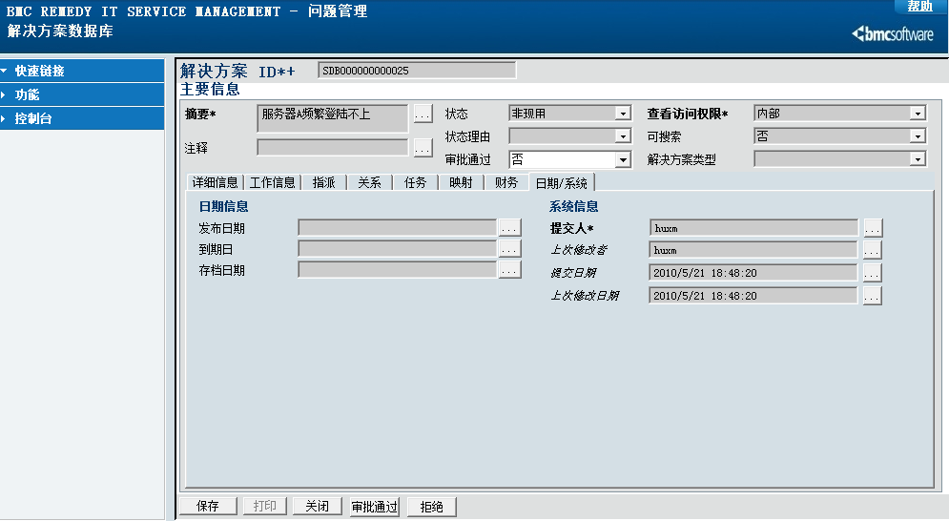Expand the 控制台 sidebar section
The width and height of the screenshot is (949, 521).
(x=82, y=118)
